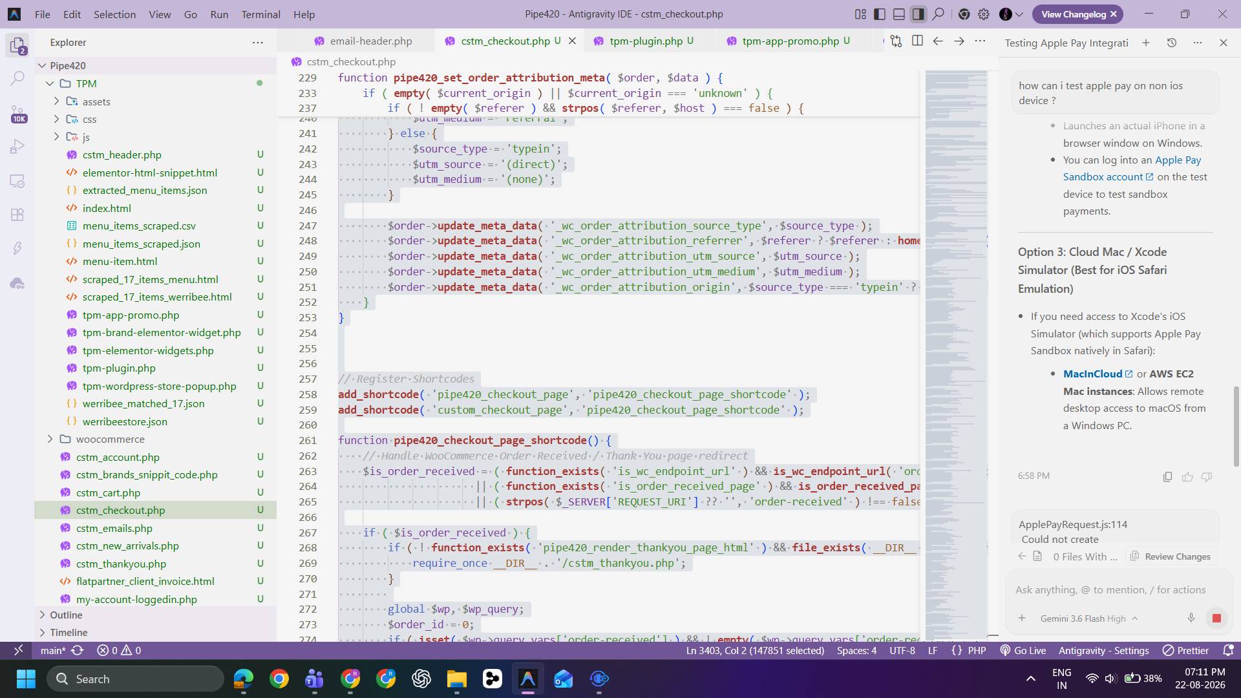Copy the chat response at 6:58 PM
Screen dimensions: 1241x698
click(1167, 477)
